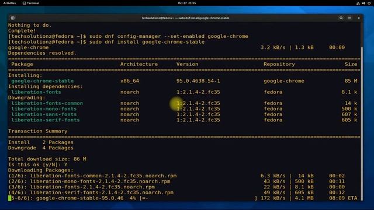Image resolution: width=374 pixels, height=210 pixels.
Task: Click the 'Repository' column header
Action: (279, 64)
